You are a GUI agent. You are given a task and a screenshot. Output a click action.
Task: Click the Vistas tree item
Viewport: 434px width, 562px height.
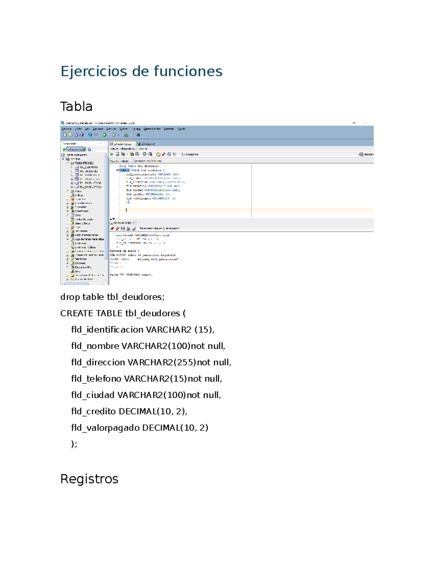(78, 191)
